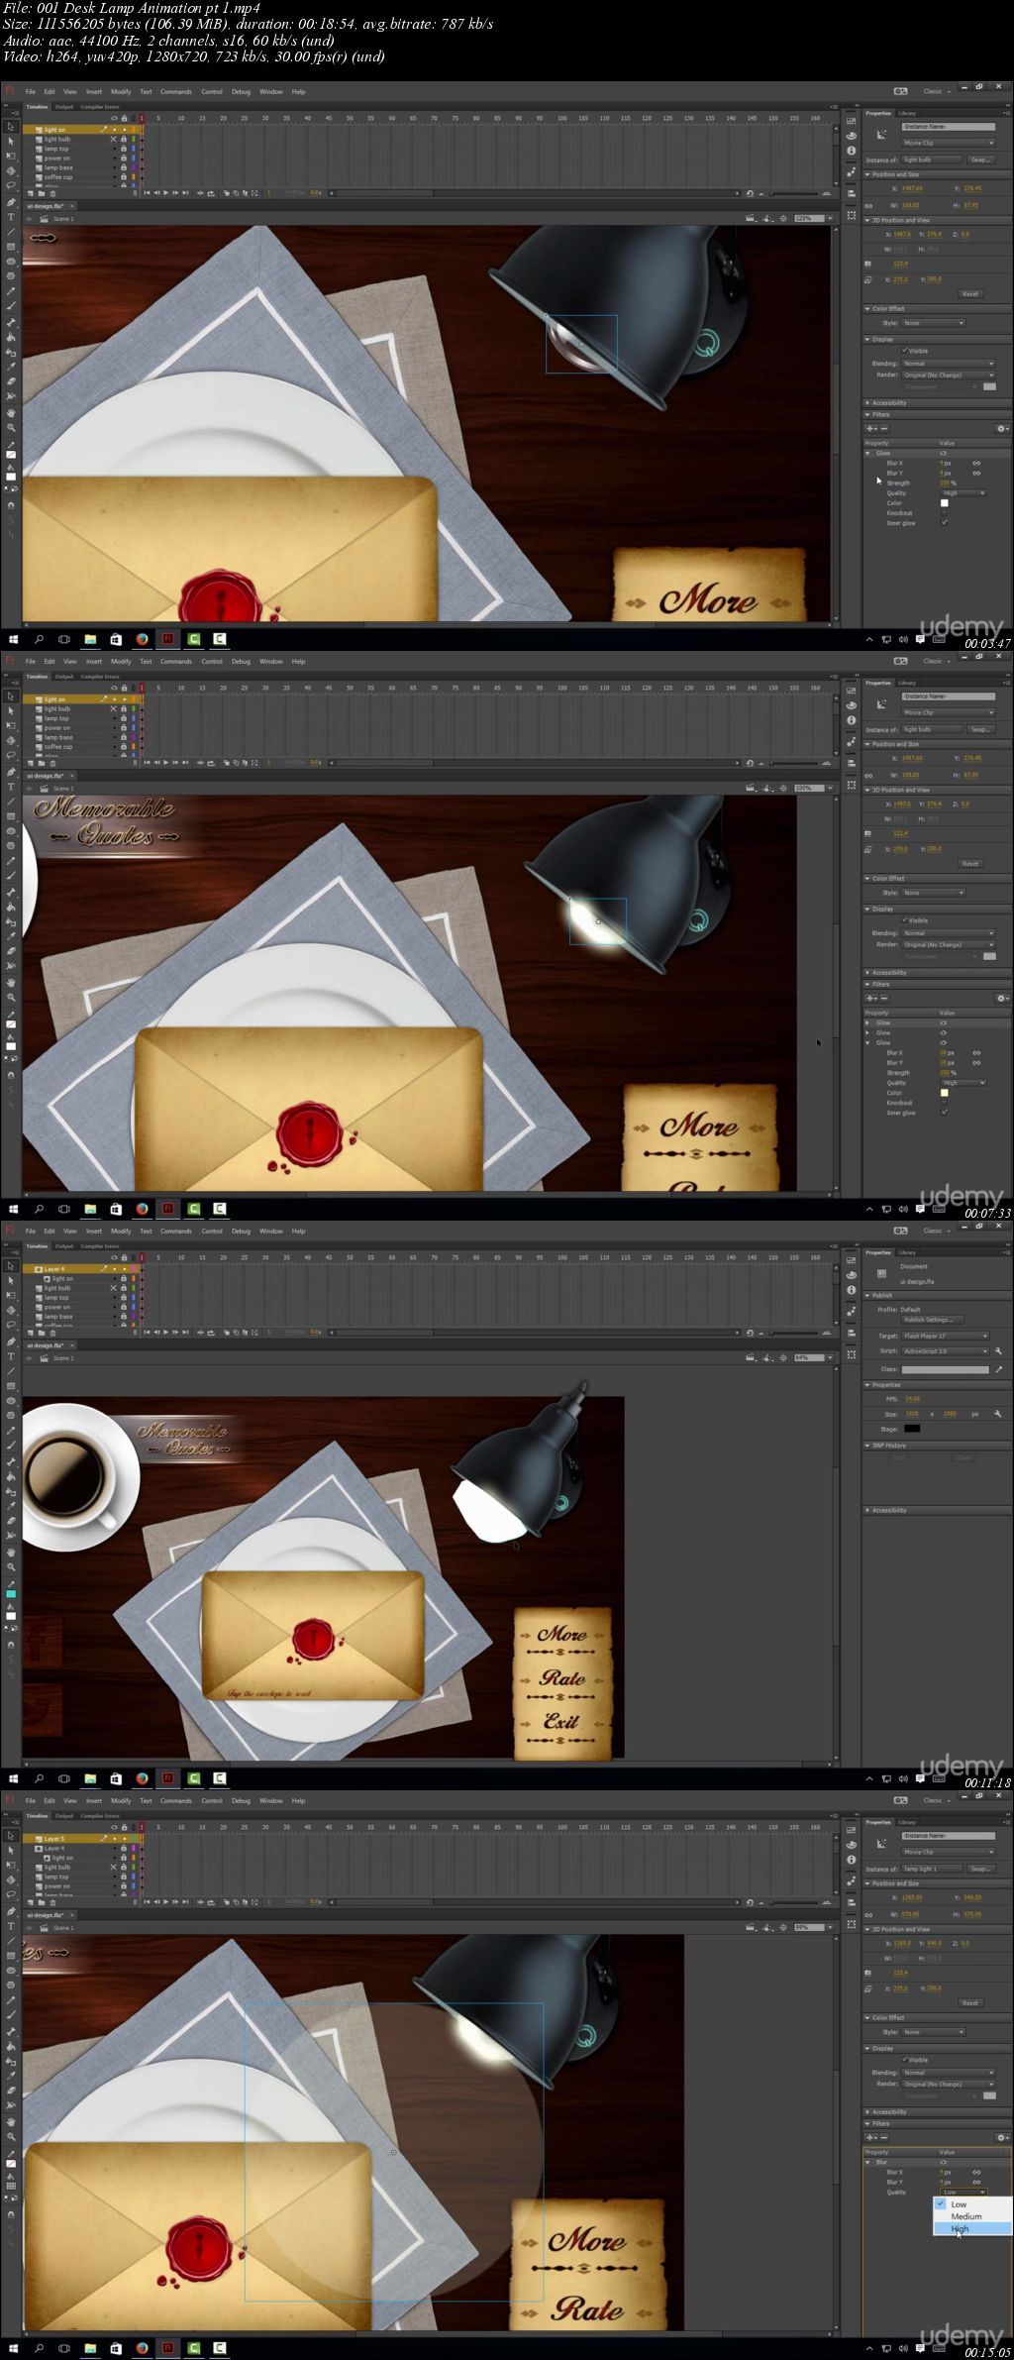
Task: In the 00:03:47 frame, toggle the Visible checkbox
Action: [x=905, y=350]
